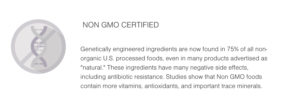The height and width of the screenshot is (97, 297).
Task: Click the quoted word "natural."
Action: pyautogui.click(x=93, y=67)
